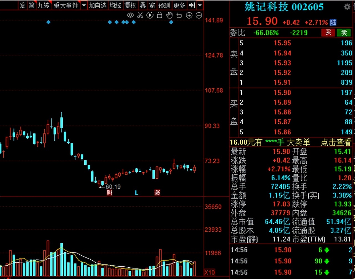Open the 预测 forecast feature

164,5
